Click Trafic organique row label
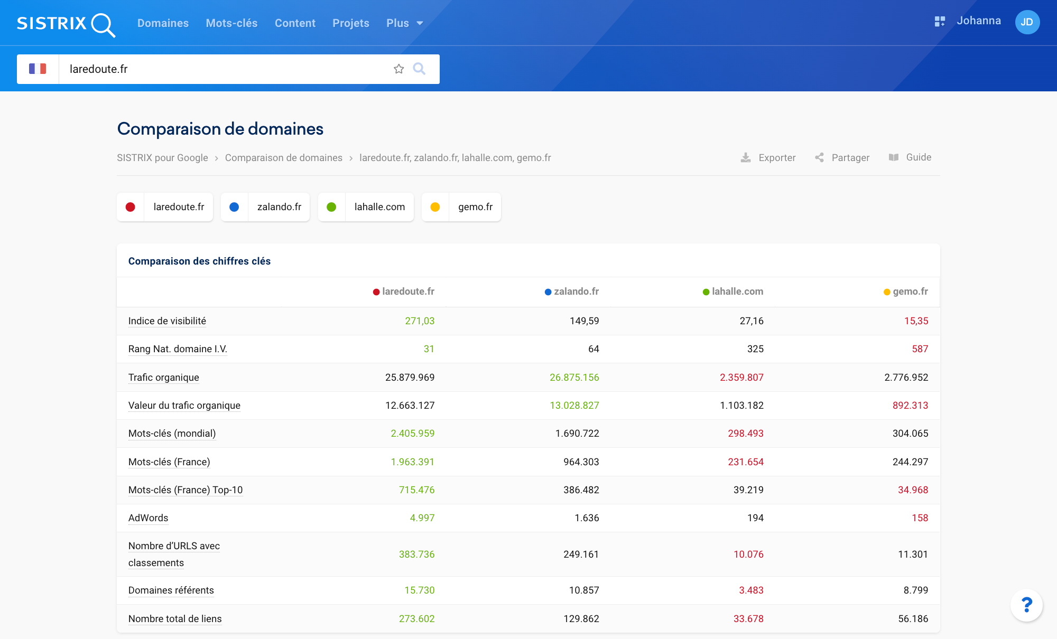 coord(164,378)
